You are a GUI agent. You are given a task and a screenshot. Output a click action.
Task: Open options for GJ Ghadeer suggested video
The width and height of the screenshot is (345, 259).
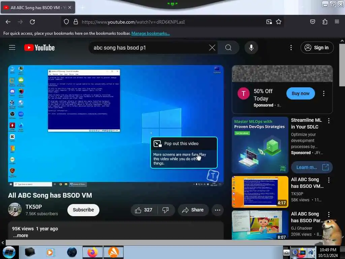(x=329, y=214)
